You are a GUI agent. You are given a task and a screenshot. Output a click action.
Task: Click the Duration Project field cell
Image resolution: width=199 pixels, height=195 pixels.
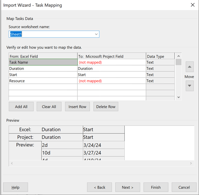(x=112, y=69)
